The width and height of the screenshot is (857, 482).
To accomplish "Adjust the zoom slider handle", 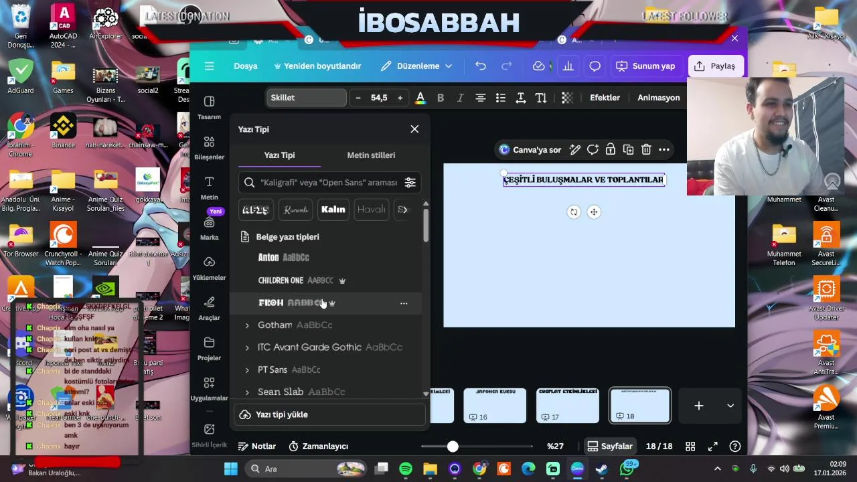I will [453, 447].
